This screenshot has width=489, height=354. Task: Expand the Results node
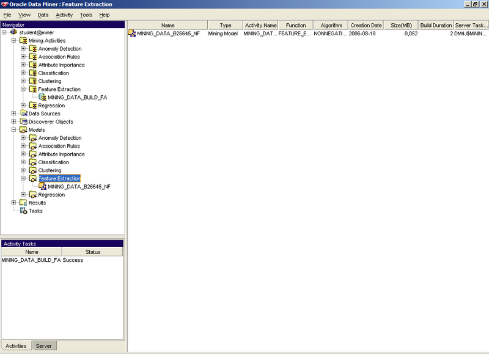click(x=13, y=203)
